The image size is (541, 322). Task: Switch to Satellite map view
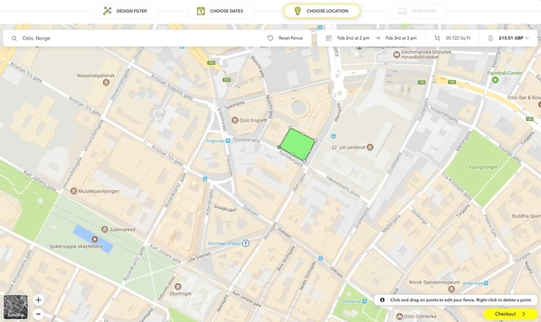coord(16,307)
